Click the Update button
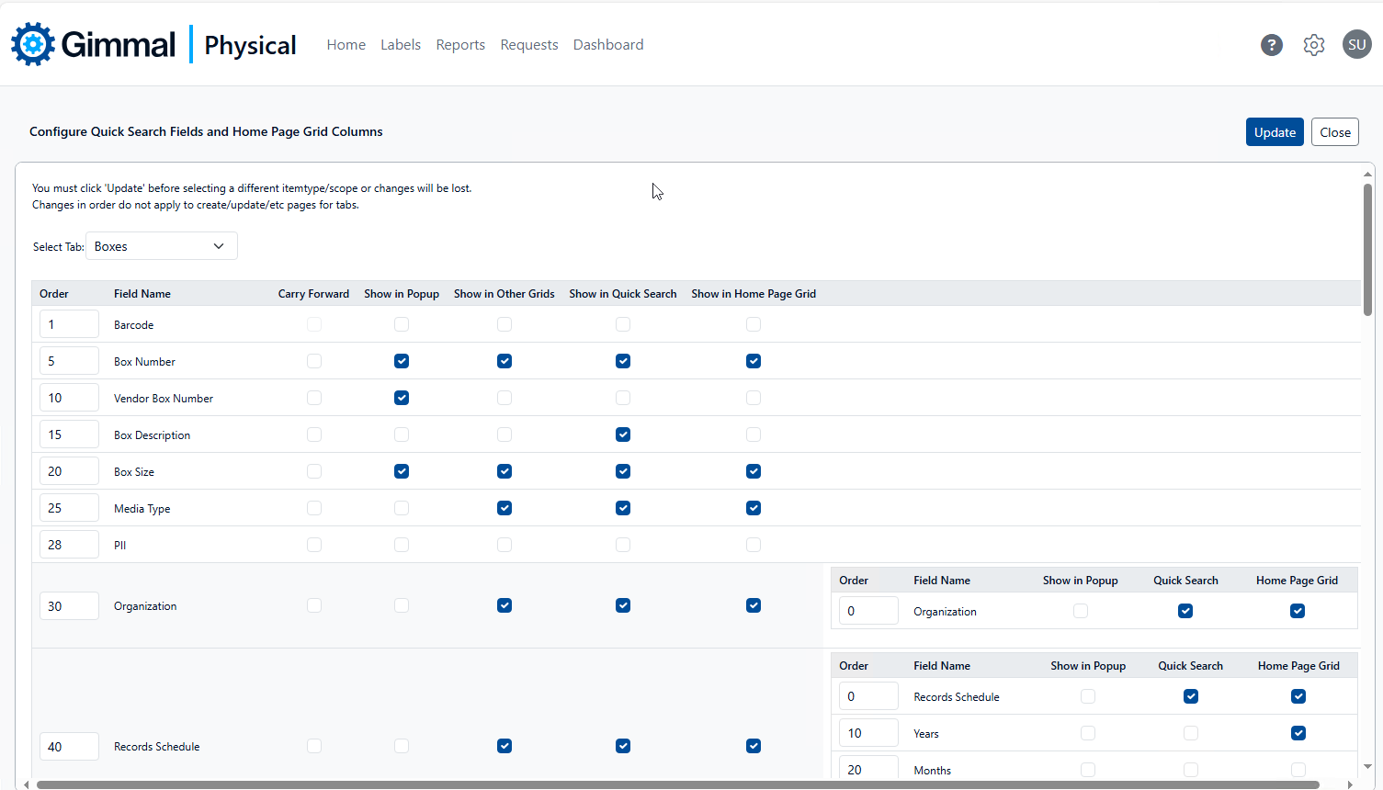This screenshot has width=1383, height=790. [1275, 132]
